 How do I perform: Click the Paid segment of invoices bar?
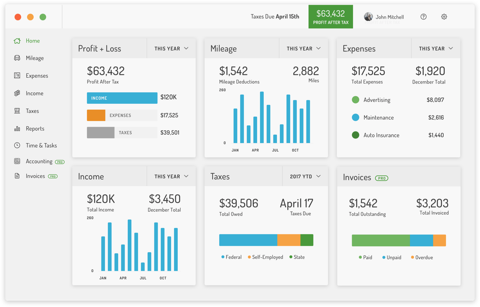click(380, 240)
